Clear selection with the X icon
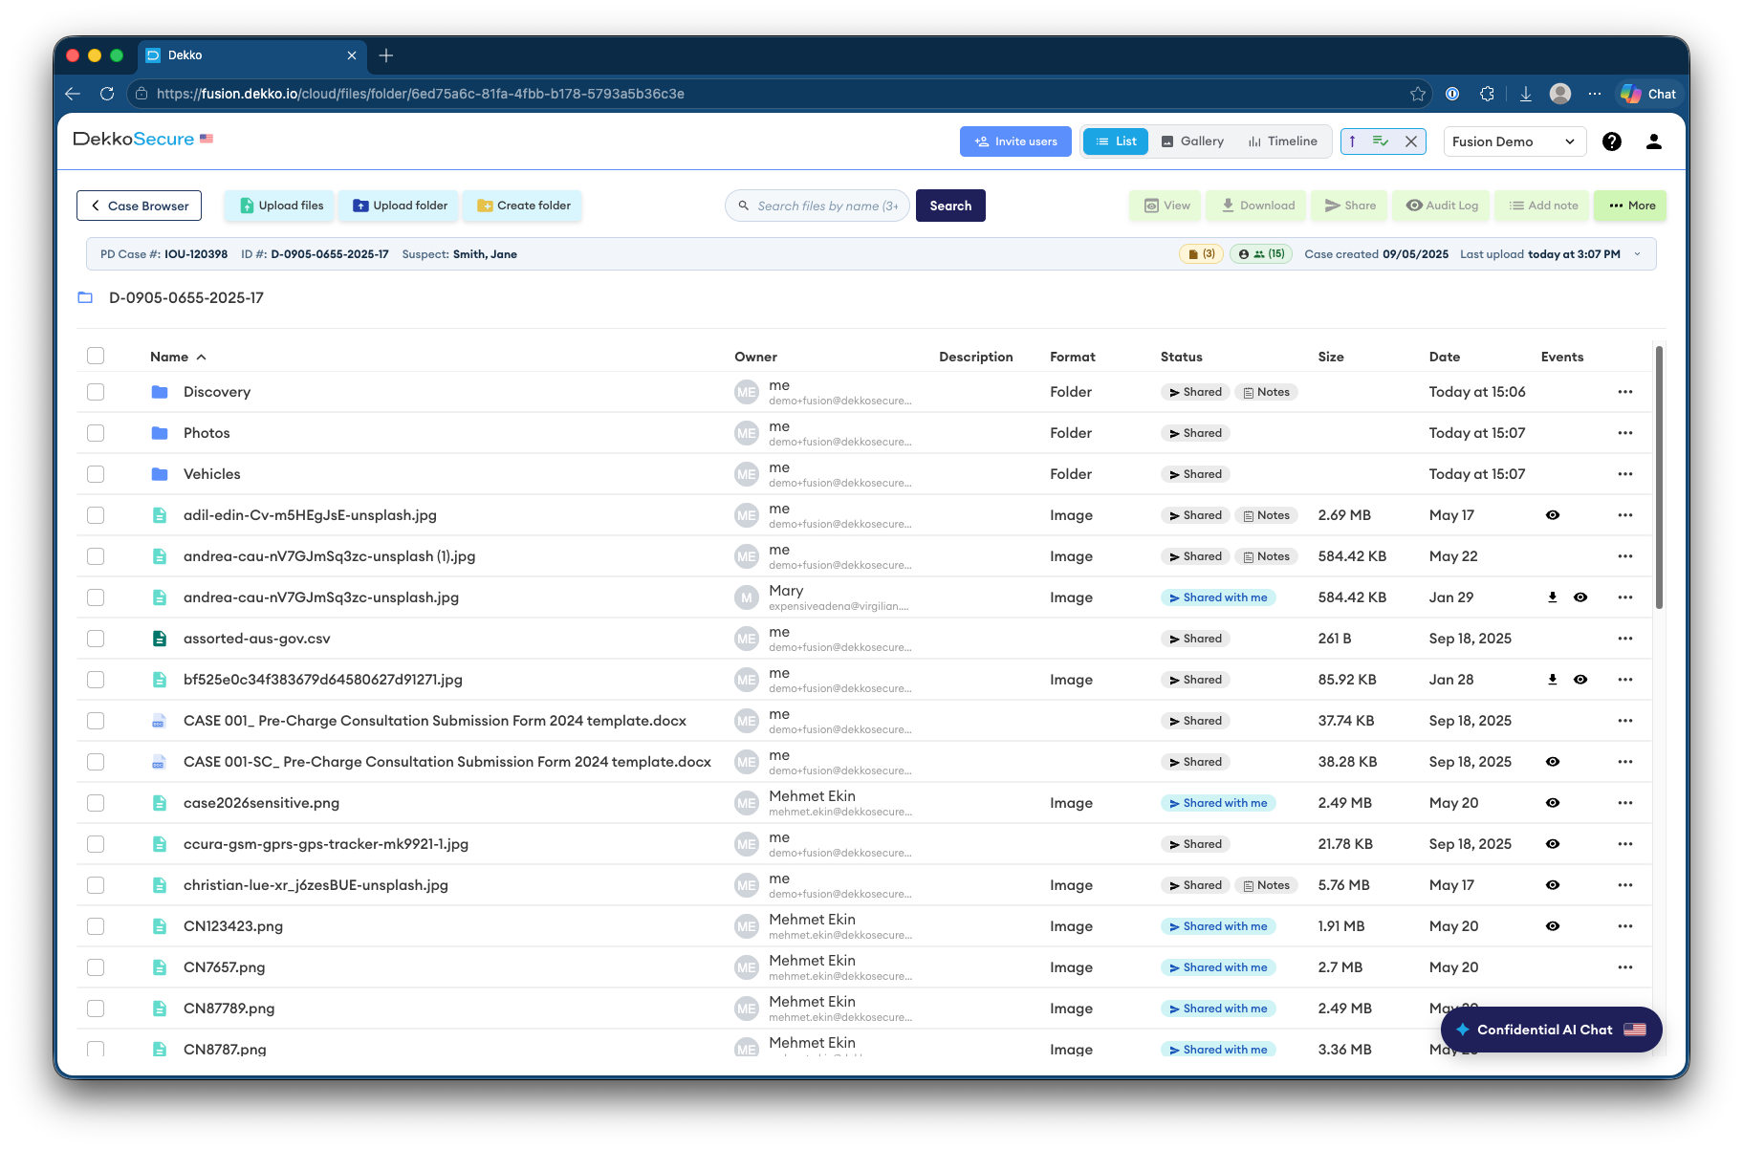Screen dimensions: 1743x1150 1411,141
